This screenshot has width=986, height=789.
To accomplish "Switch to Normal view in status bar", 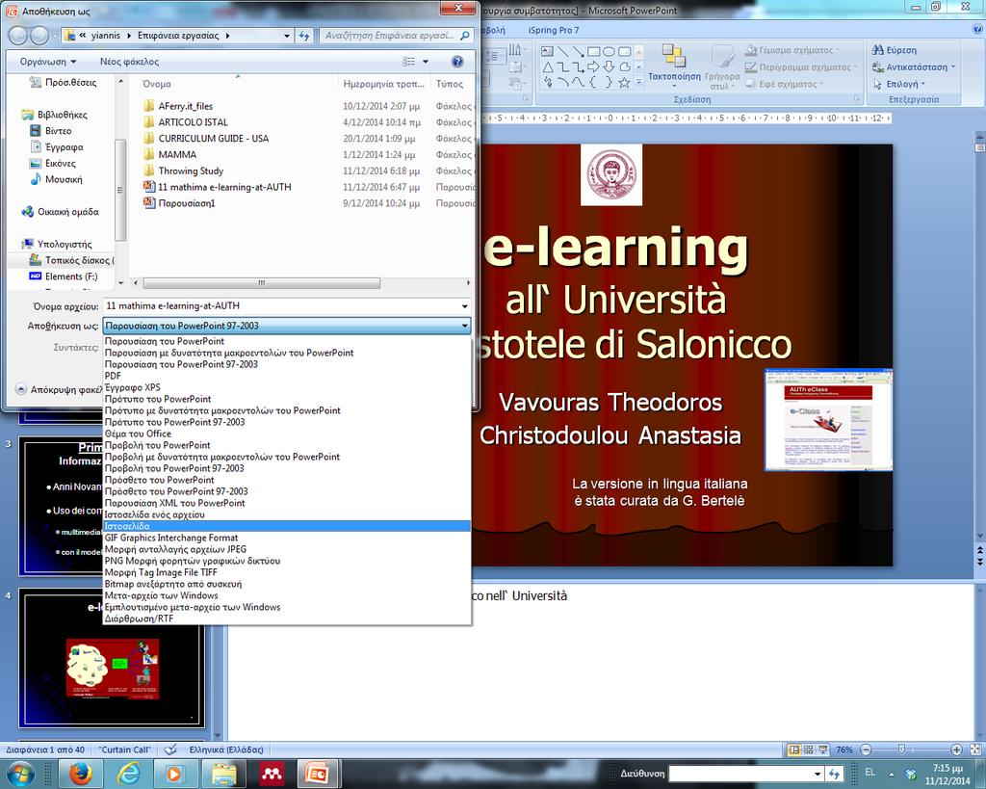I will click(794, 750).
